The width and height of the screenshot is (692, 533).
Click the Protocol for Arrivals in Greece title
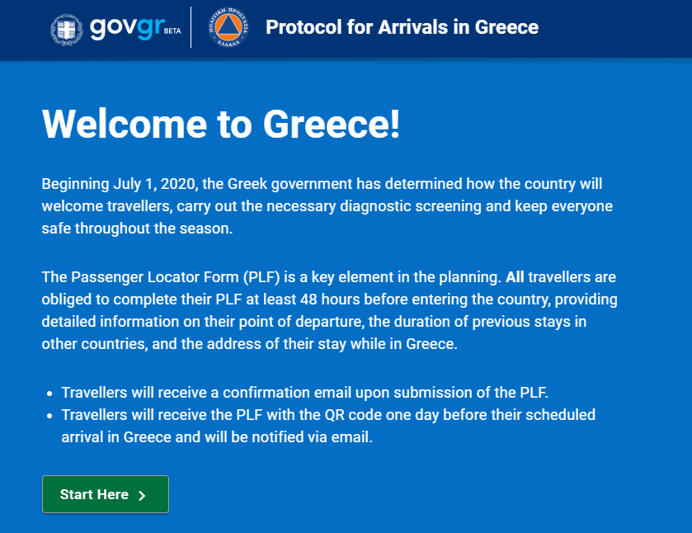click(x=402, y=27)
